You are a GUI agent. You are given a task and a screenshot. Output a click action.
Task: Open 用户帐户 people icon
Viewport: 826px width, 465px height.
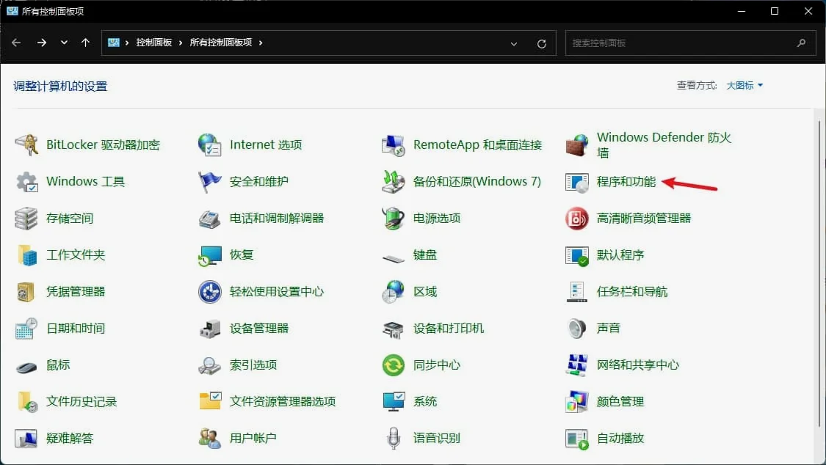(210, 438)
